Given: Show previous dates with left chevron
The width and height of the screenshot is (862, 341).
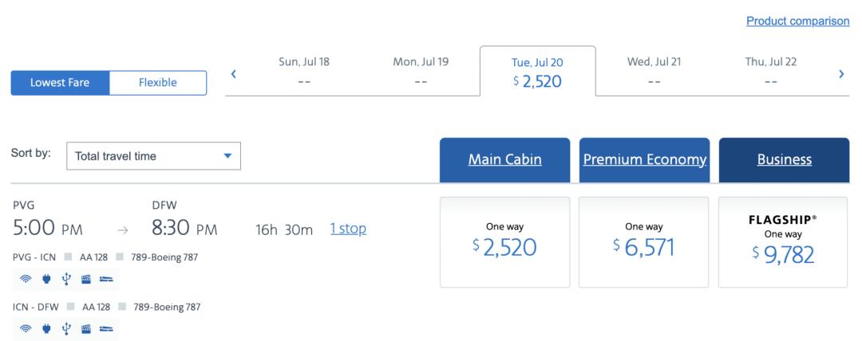Looking at the screenshot, I should point(234,74).
